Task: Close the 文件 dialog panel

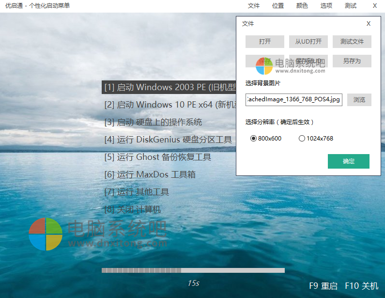Action: (369, 24)
